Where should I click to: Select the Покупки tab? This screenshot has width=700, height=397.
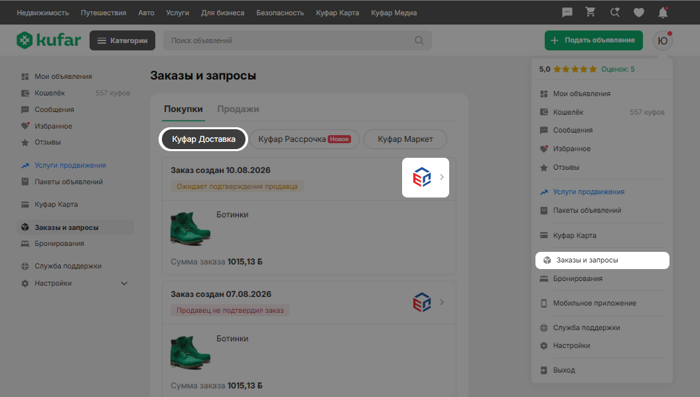183,109
